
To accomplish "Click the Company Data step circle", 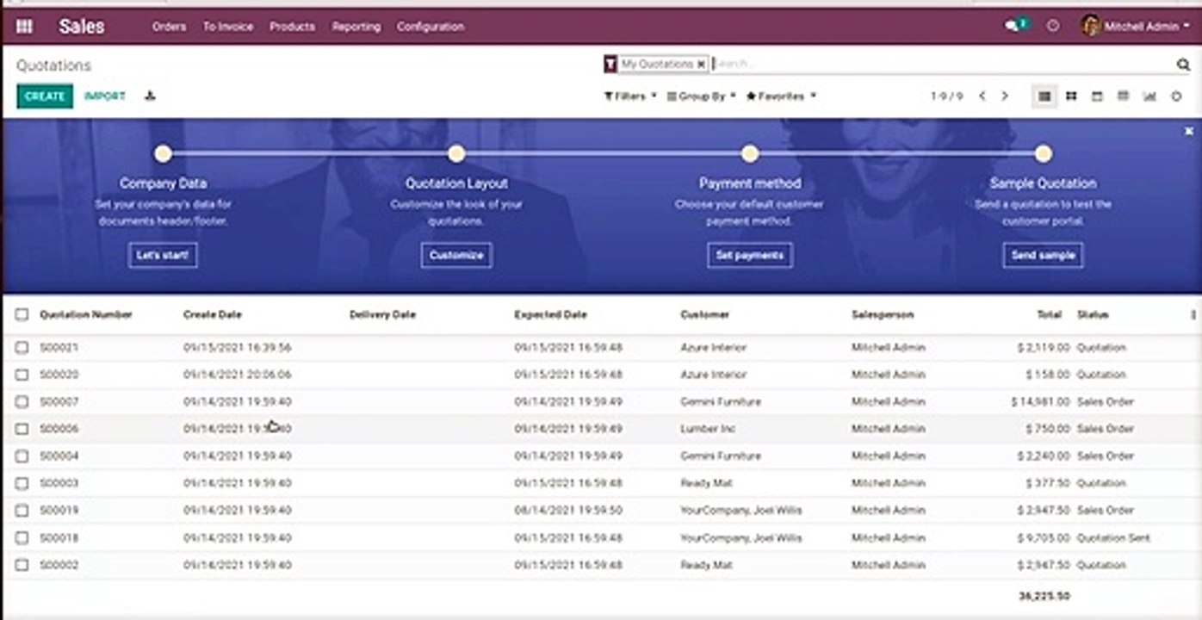I will point(163,154).
